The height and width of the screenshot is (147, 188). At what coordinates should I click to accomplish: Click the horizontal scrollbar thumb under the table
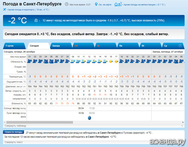(x=39, y=122)
